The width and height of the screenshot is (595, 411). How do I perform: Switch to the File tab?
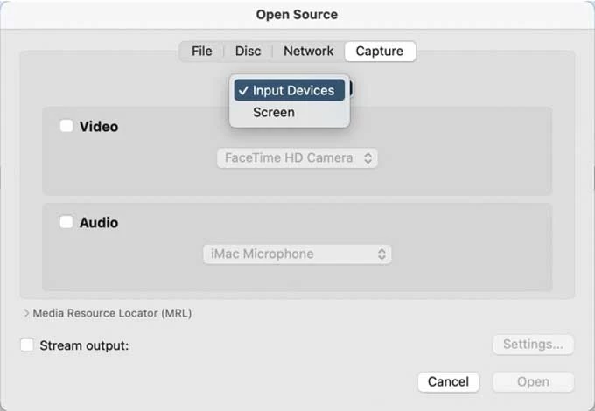pyautogui.click(x=202, y=52)
